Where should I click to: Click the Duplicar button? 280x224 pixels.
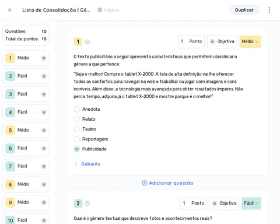(244, 10)
